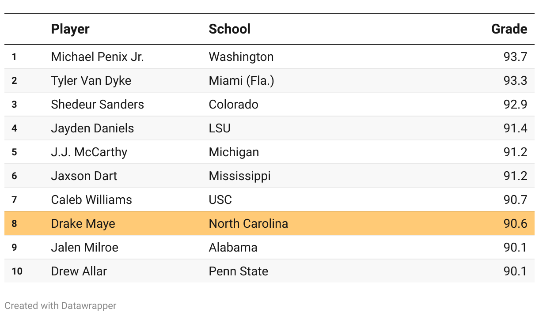This screenshot has width=539, height=316.
Task: Click the Jayden Daniels name cell
Action: [x=92, y=128]
